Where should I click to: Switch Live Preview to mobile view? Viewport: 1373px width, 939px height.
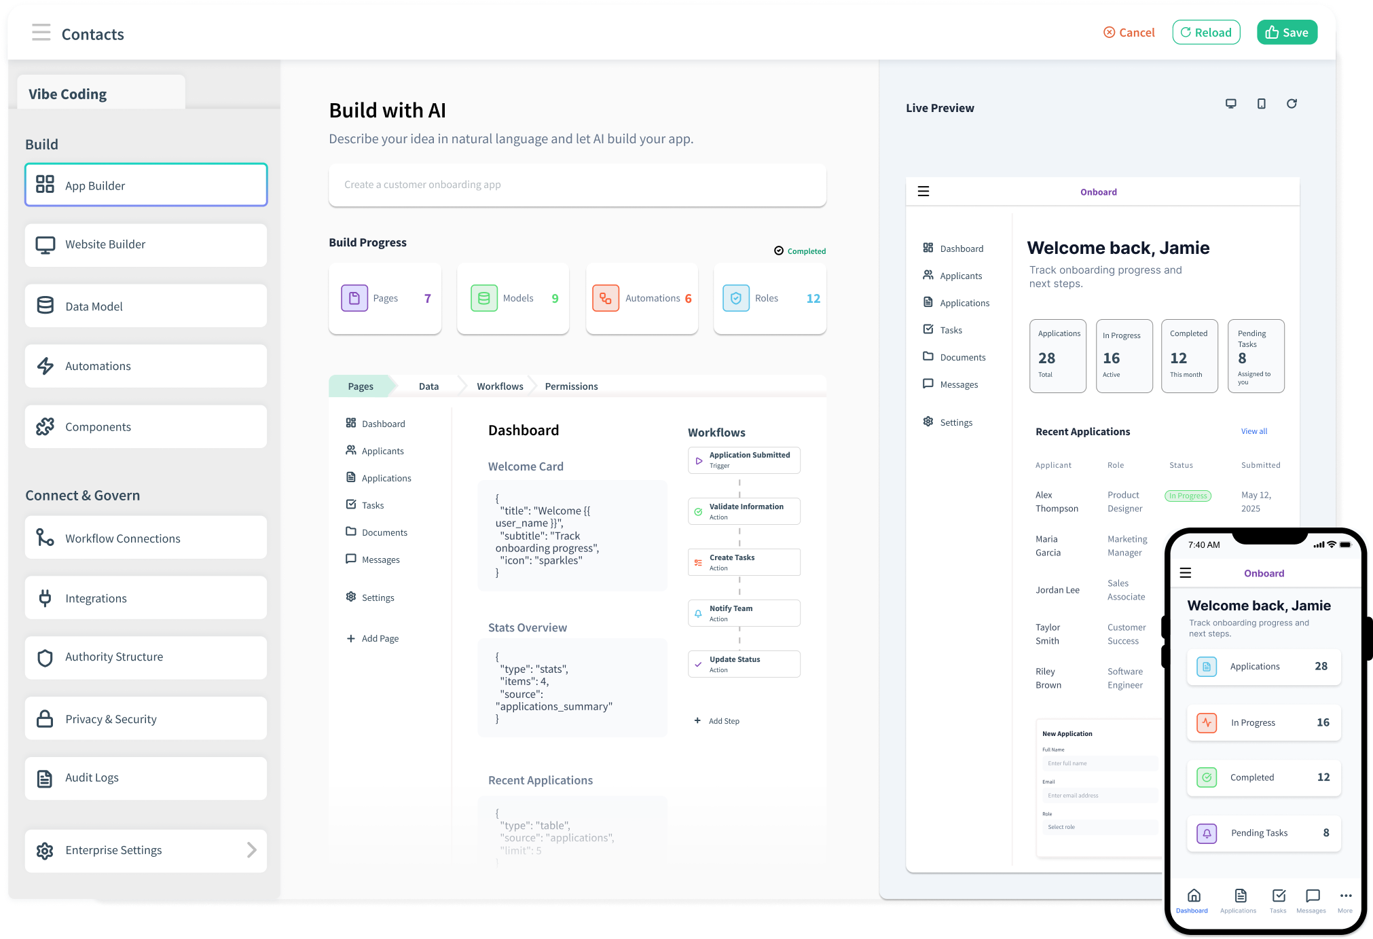pyautogui.click(x=1261, y=104)
